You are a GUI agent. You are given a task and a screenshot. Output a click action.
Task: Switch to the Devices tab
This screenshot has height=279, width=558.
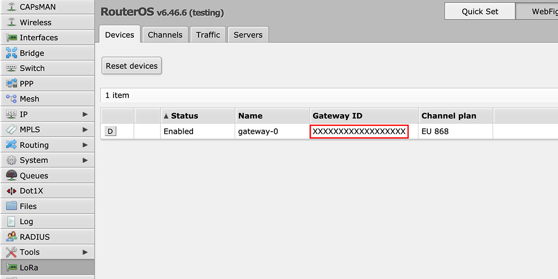point(120,35)
